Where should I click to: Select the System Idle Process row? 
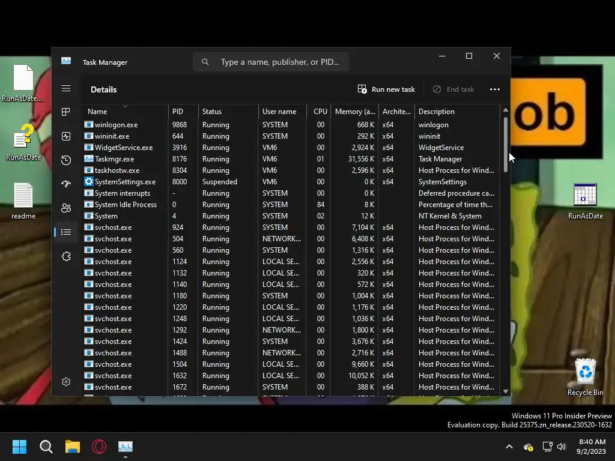coord(291,204)
